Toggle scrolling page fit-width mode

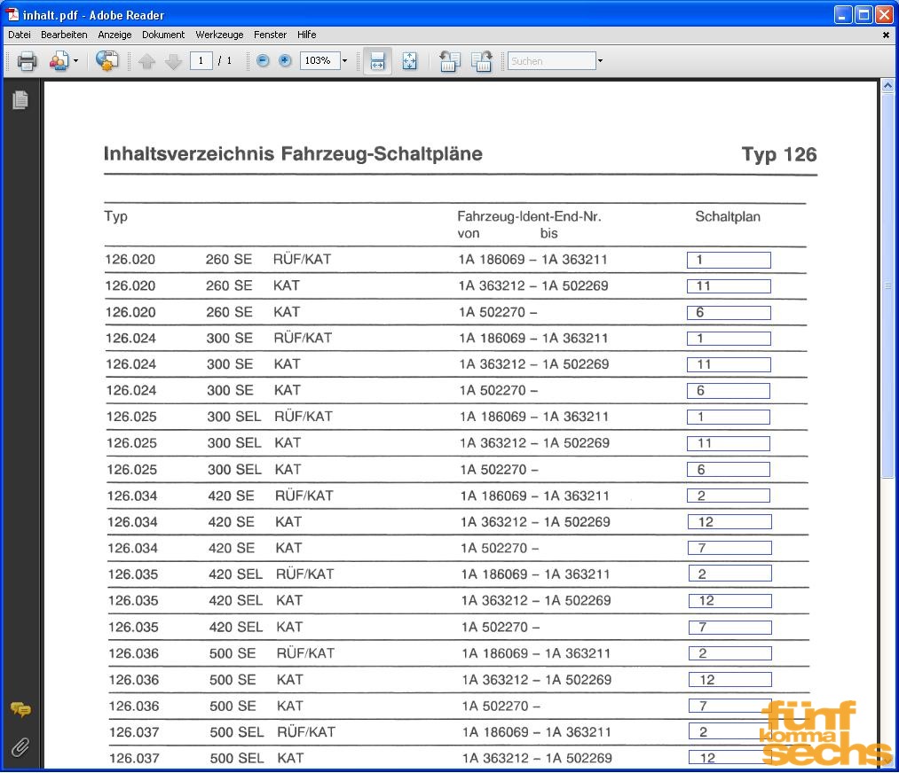pyautogui.click(x=377, y=60)
